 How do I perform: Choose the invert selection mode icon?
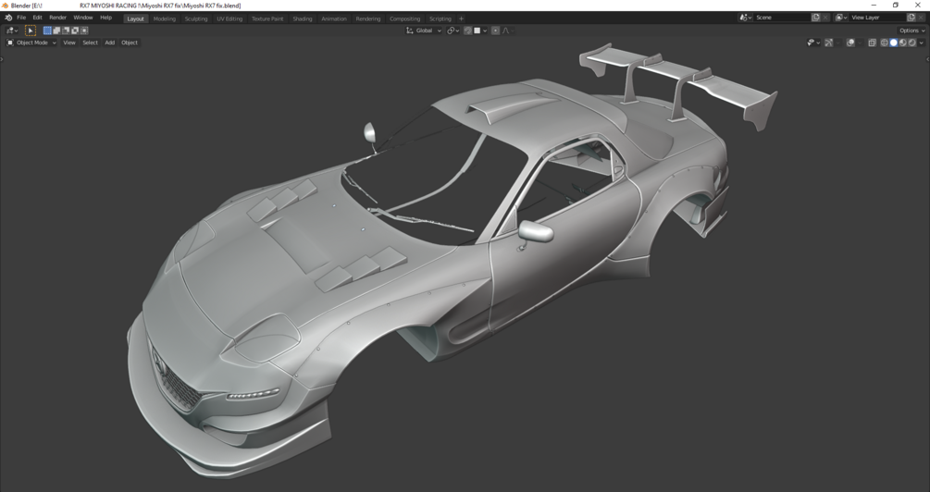tap(75, 31)
